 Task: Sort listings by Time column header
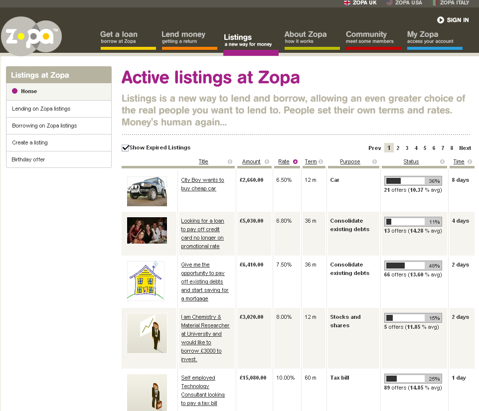point(459,161)
